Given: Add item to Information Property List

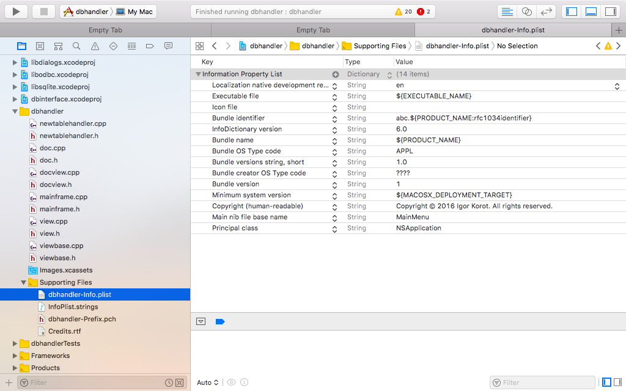Looking at the screenshot, I should tap(336, 74).
